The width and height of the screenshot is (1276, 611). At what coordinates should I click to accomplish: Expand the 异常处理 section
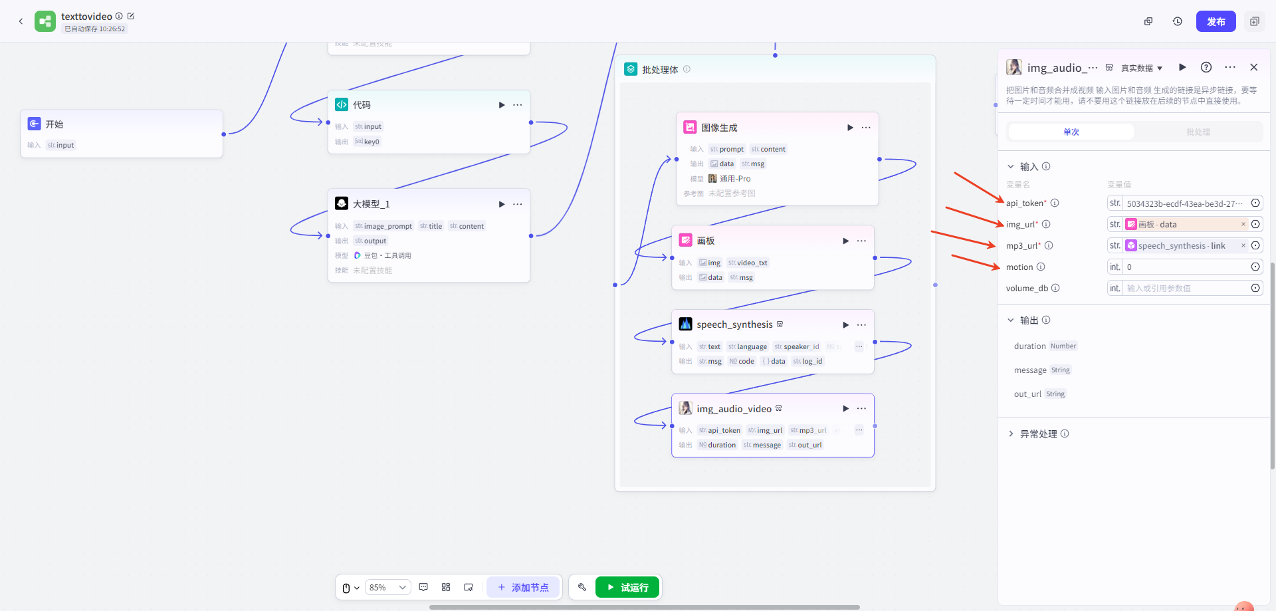[x=1011, y=433]
